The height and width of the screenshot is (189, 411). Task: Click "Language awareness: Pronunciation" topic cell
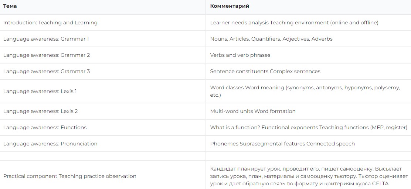50,144
